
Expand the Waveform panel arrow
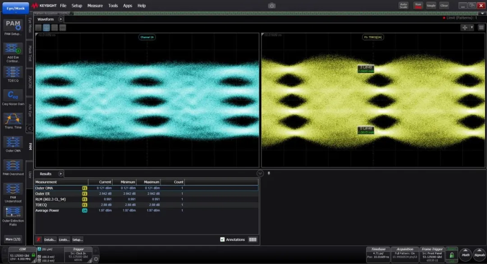[61, 19]
